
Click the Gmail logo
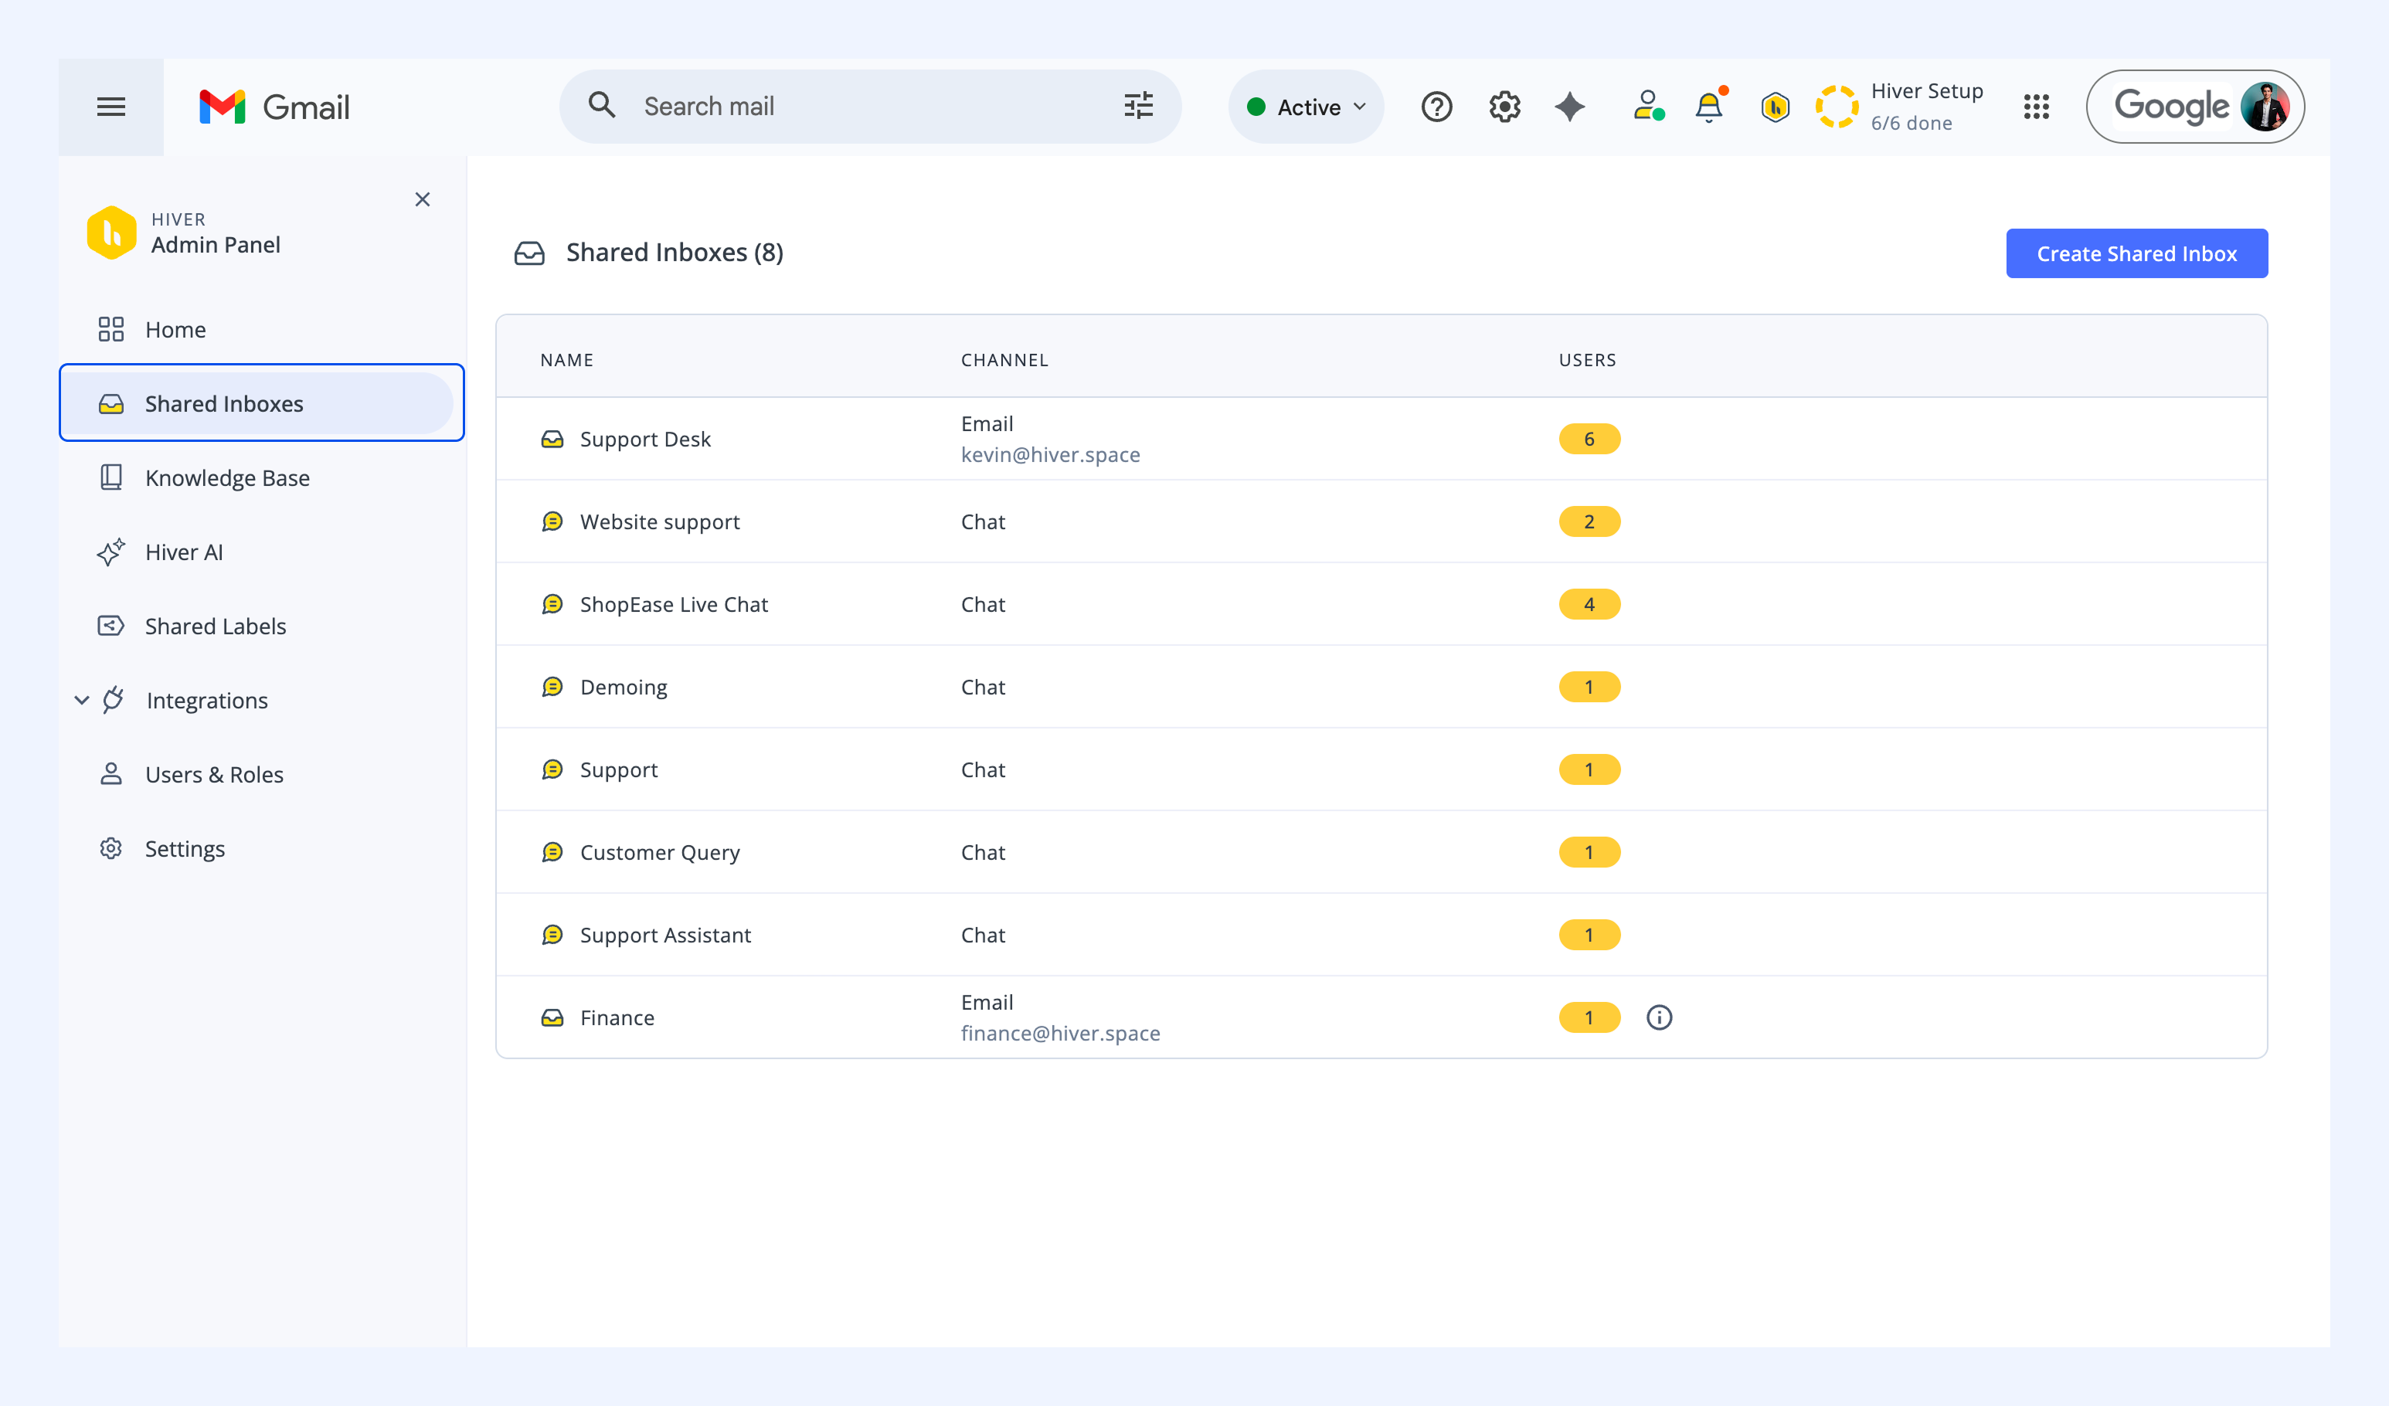coord(274,107)
